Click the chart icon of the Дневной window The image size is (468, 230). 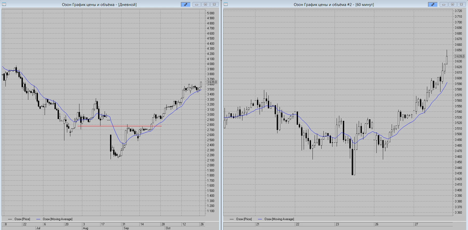pos(4,4)
